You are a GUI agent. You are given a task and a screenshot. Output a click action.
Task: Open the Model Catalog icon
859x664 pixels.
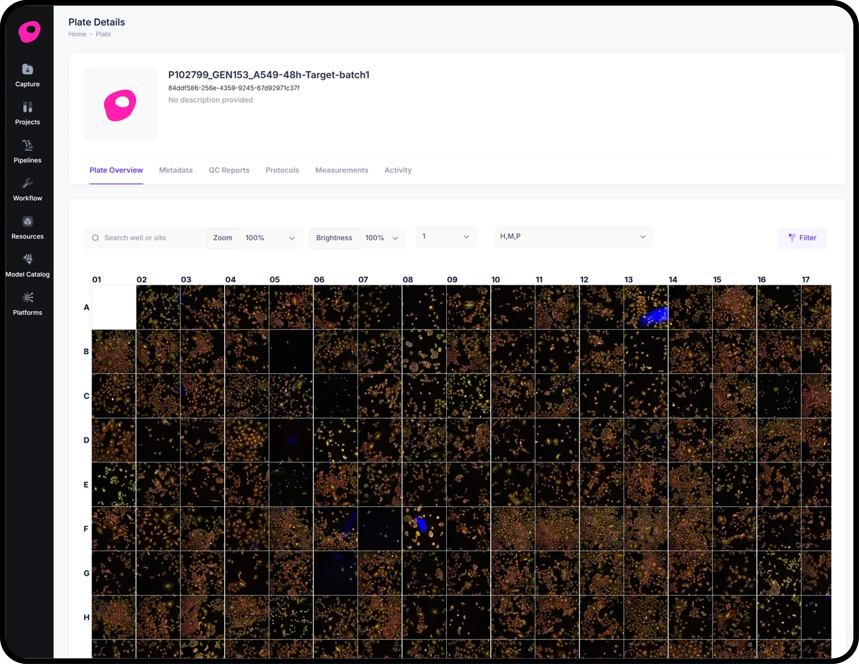point(28,260)
